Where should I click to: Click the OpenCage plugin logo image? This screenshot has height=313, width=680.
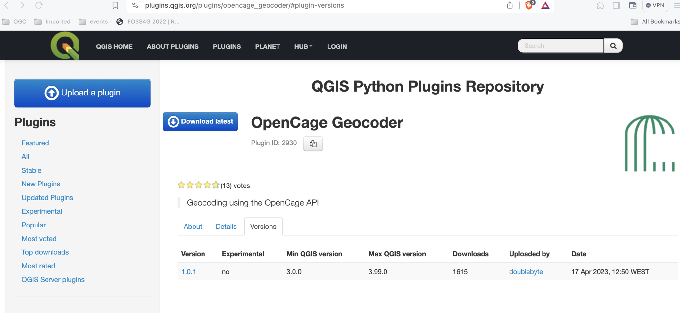tap(650, 143)
